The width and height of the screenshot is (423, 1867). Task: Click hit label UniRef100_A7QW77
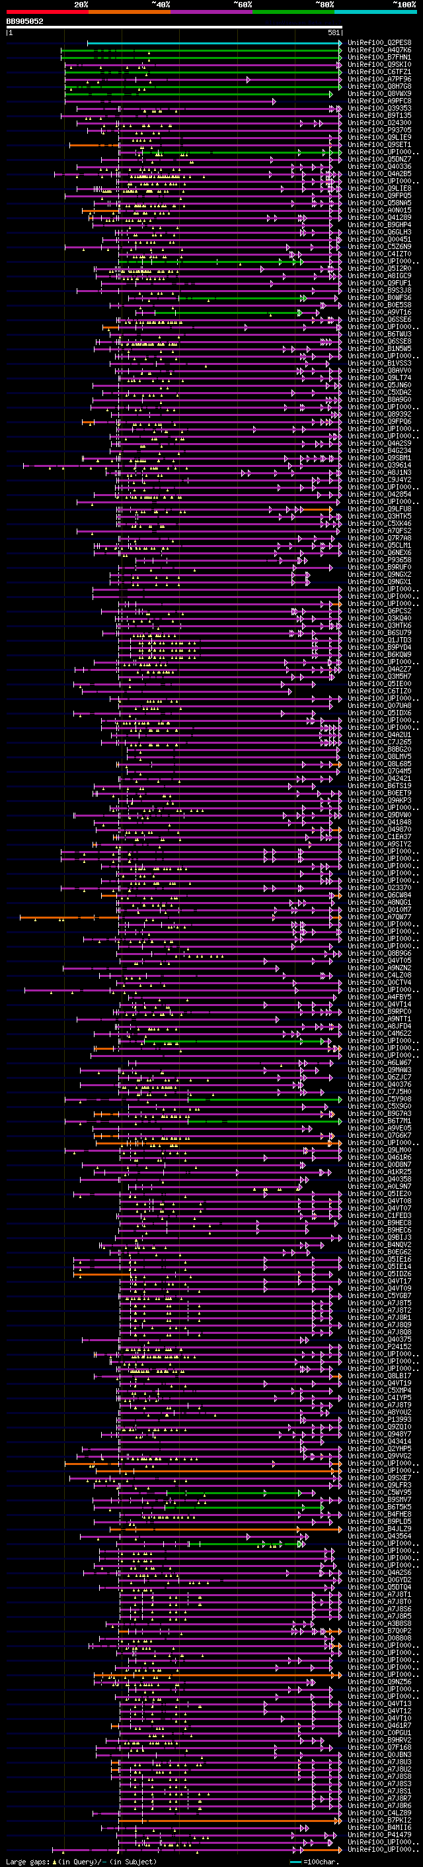(379, 917)
